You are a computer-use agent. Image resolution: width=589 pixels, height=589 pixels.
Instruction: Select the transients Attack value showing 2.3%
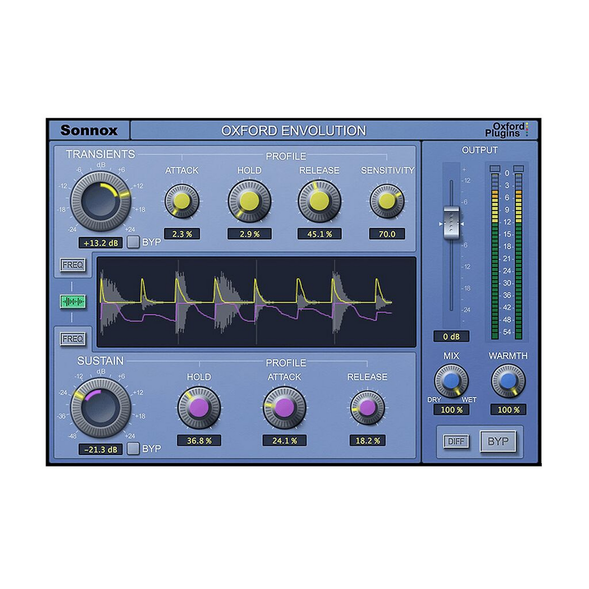[x=182, y=233]
